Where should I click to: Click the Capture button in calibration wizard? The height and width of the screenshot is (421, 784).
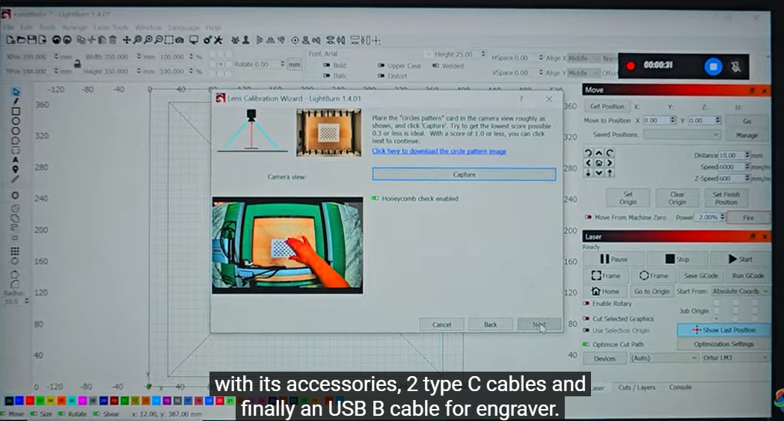coord(464,174)
